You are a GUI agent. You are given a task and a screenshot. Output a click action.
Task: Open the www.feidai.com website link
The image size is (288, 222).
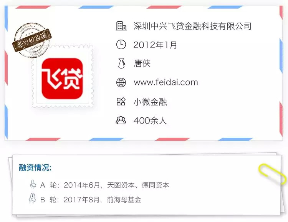click(166, 82)
